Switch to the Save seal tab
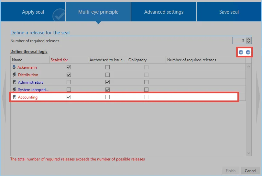 (x=229, y=12)
